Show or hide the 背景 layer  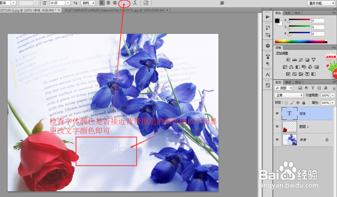point(277,140)
